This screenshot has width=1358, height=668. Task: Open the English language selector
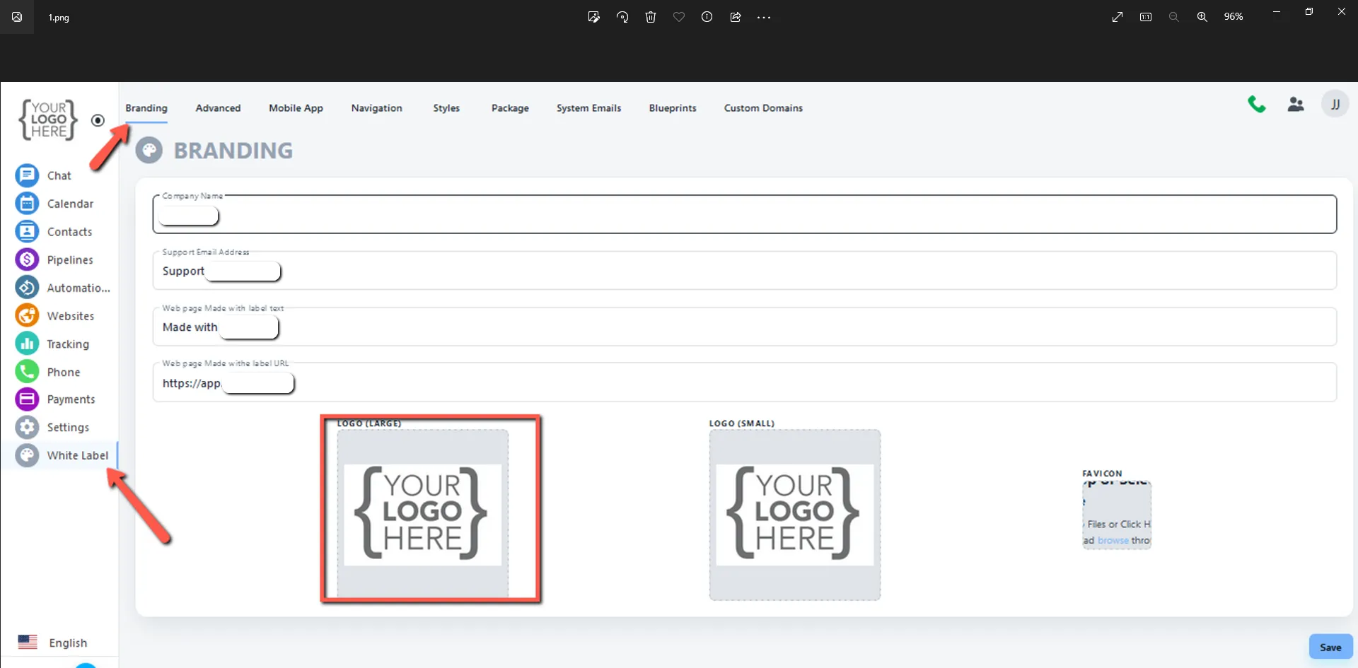pyautogui.click(x=53, y=643)
